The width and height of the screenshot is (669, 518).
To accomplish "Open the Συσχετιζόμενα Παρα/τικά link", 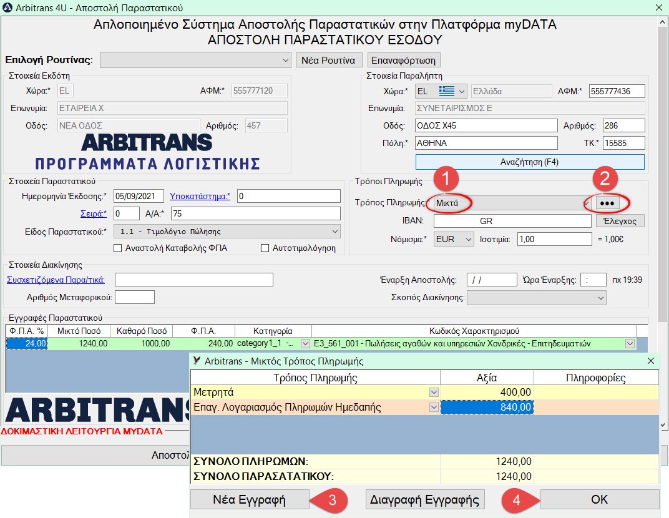I will 56,280.
